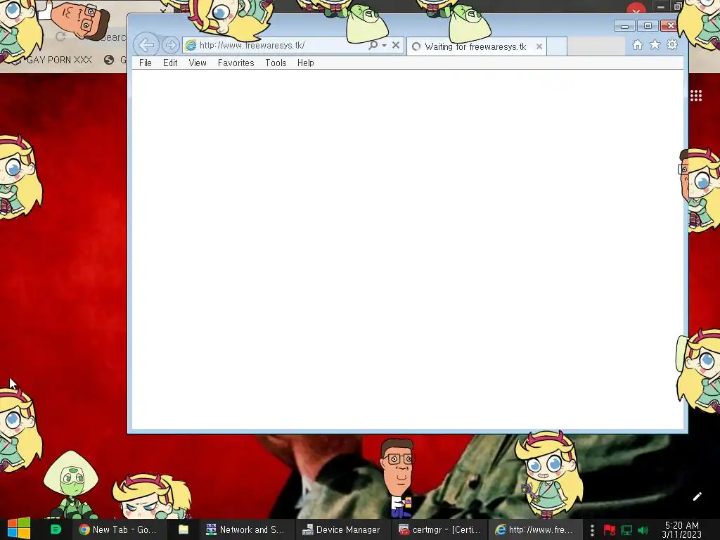Click the Internet Explorer taskbar item

(534, 529)
